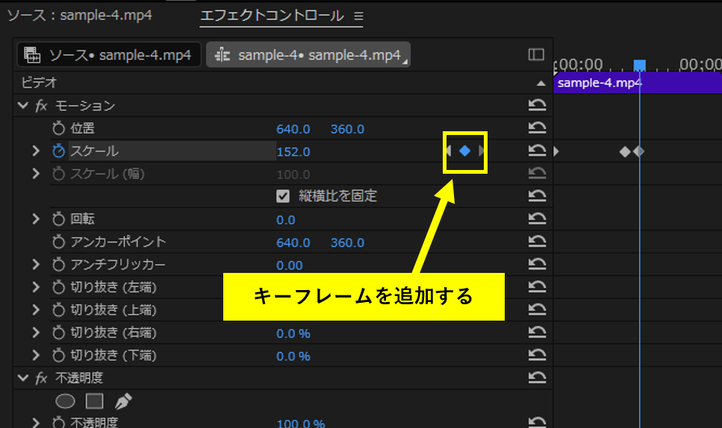The height and width of the screenshot is (428, 722).
Task: Reset the モーション effect
Action: tap(537, 105)
